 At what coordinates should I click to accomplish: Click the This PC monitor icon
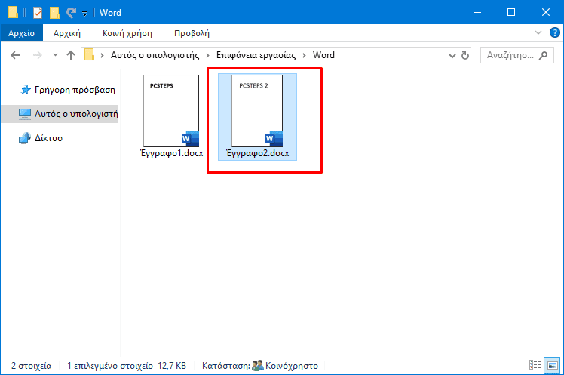point(24,114)
